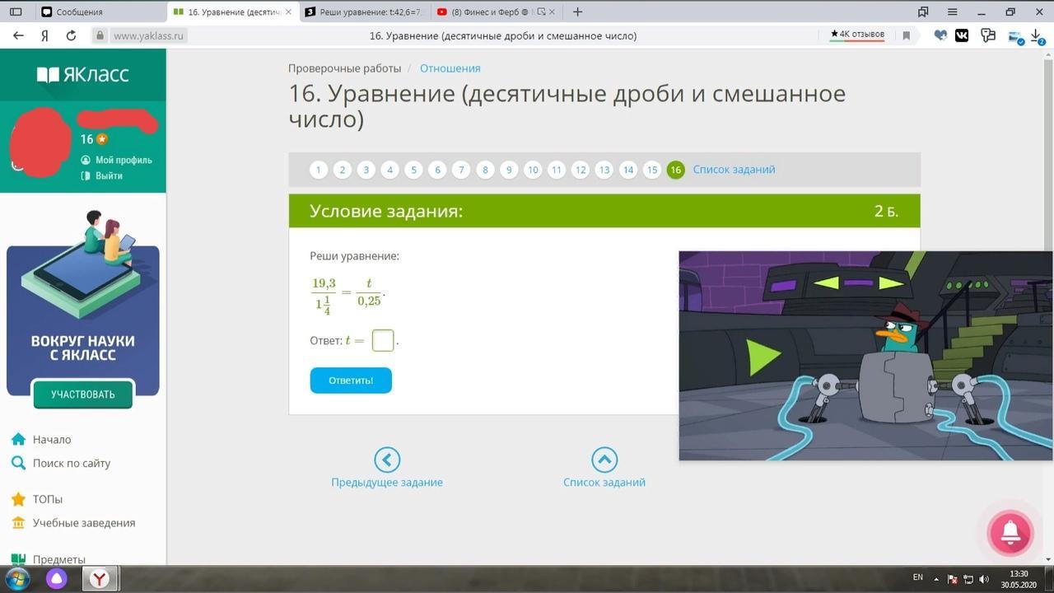Click the 'Участвовать' banner button
1054x593 pixels.
tap(83, 395)
